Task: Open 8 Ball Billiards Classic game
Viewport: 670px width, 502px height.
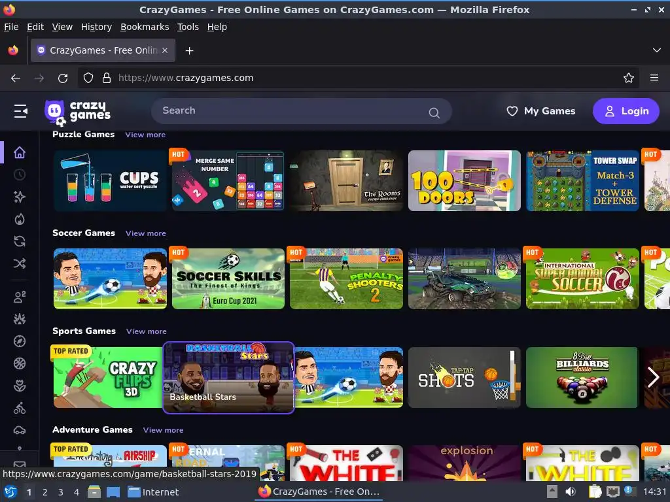Action: click(x=582, y=377)
